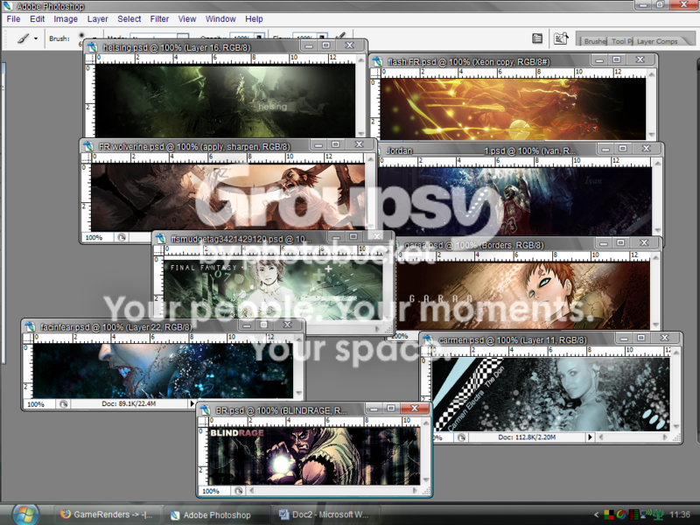
Task: Click the ffsmudgetag document window icon
Action: pyautogui.click(x=160, y=238)
